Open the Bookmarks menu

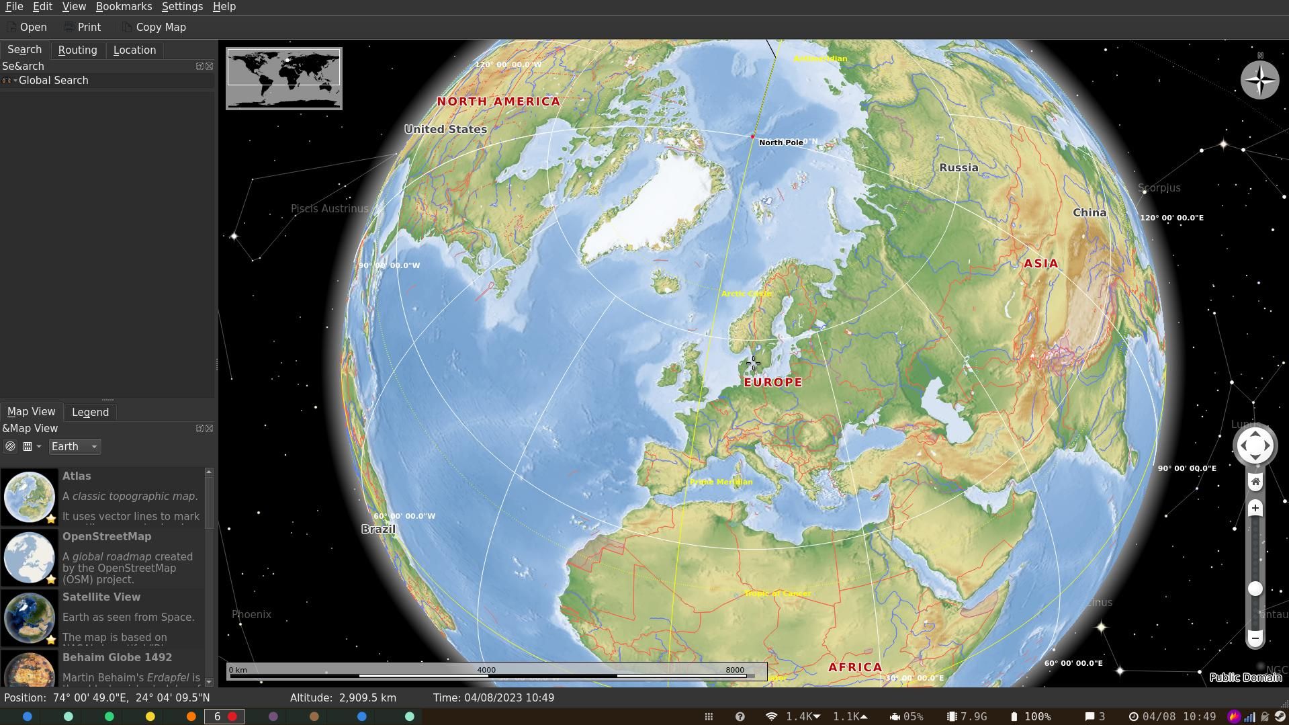tap(124, 6)
